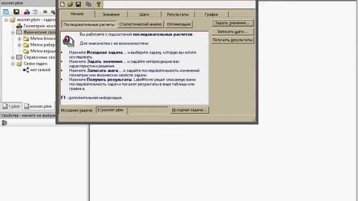Click the document icon on the 1.pbm tab
This screenshot has width=358, height=201.
click(5, 106)
